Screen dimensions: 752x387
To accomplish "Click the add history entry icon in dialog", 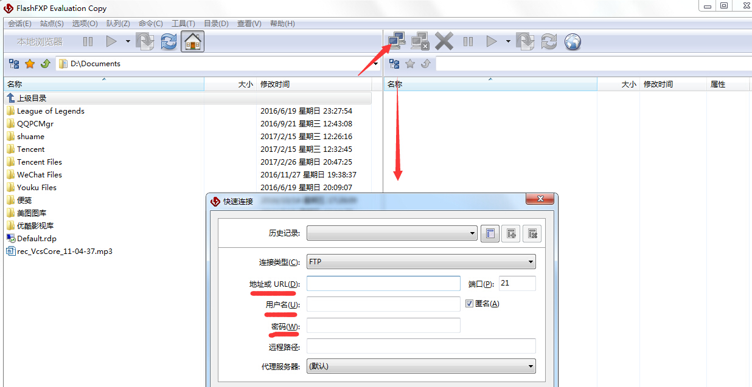I will [x=511, y=233].
